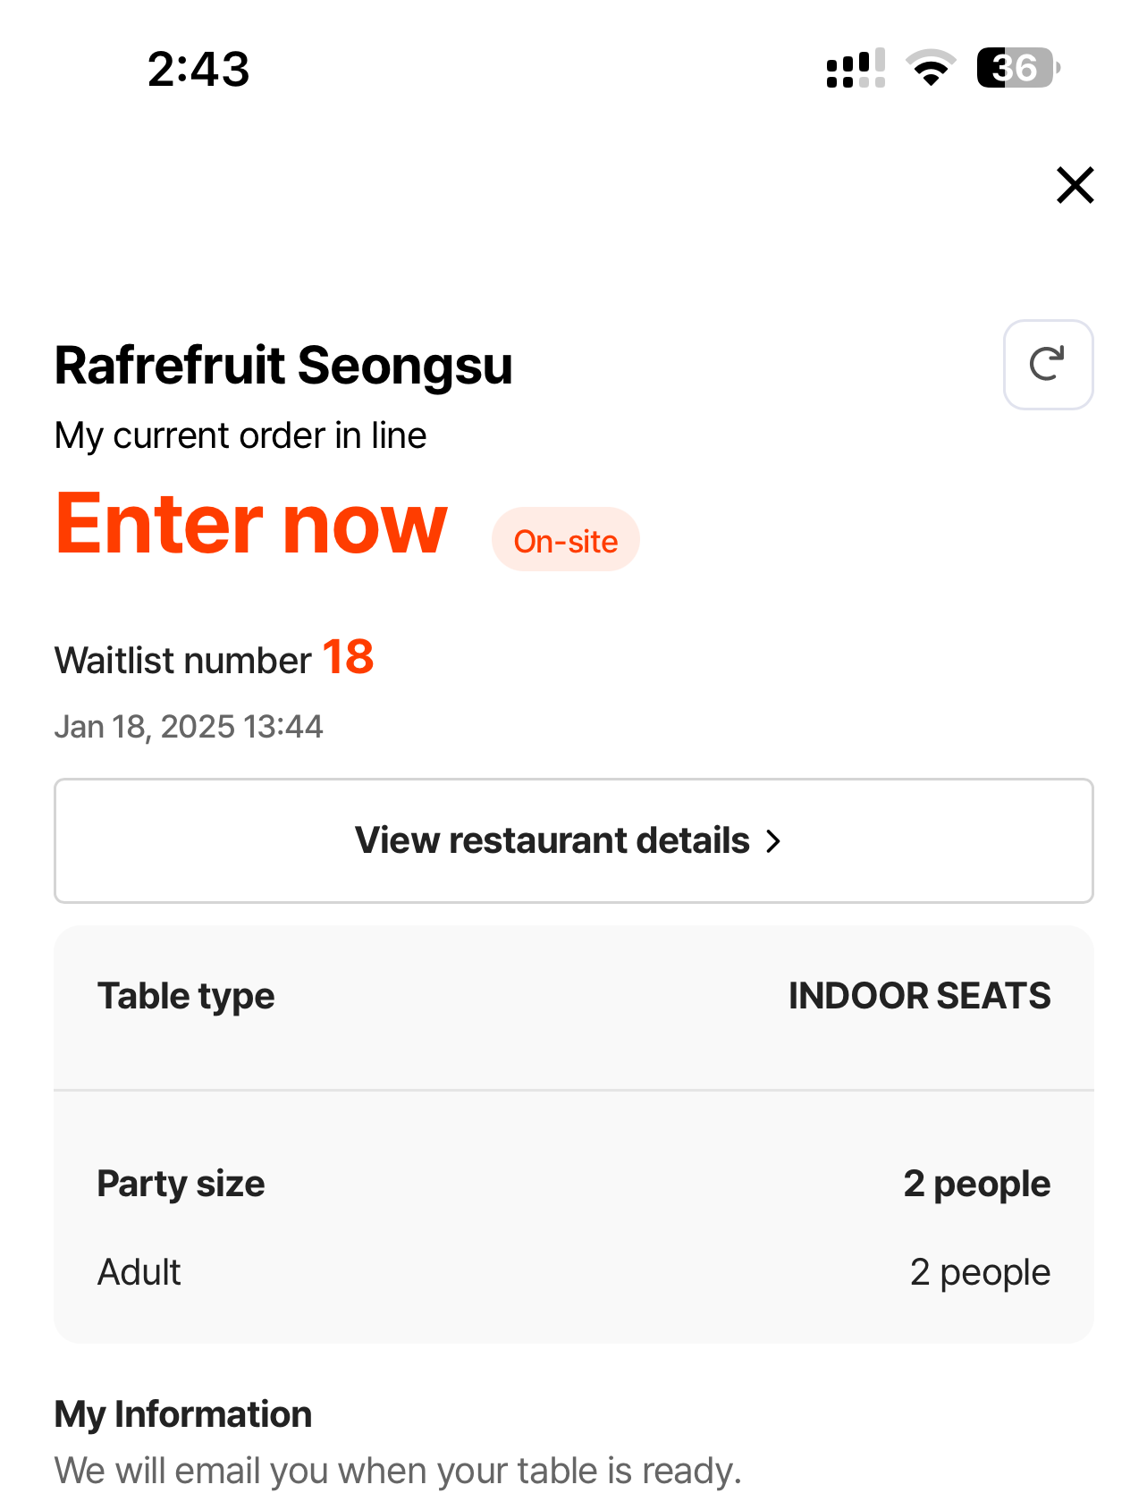Tap the battery level indicator
The image size is (1147, 1493).
pyautogui.click(x=1017, y=68)
